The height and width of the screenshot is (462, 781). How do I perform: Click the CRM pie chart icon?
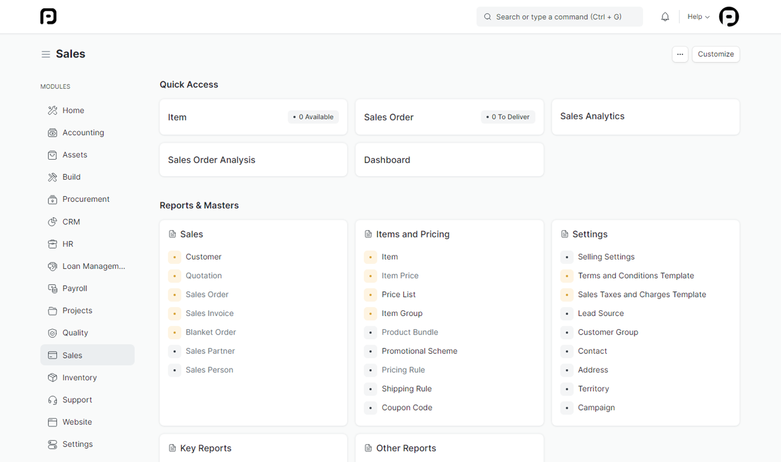pos(52,222)
